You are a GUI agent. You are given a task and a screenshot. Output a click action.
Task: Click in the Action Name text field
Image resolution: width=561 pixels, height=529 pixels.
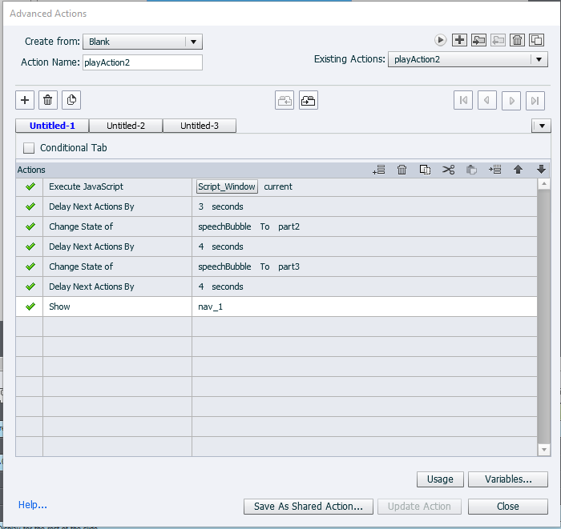tap(142, 62)
